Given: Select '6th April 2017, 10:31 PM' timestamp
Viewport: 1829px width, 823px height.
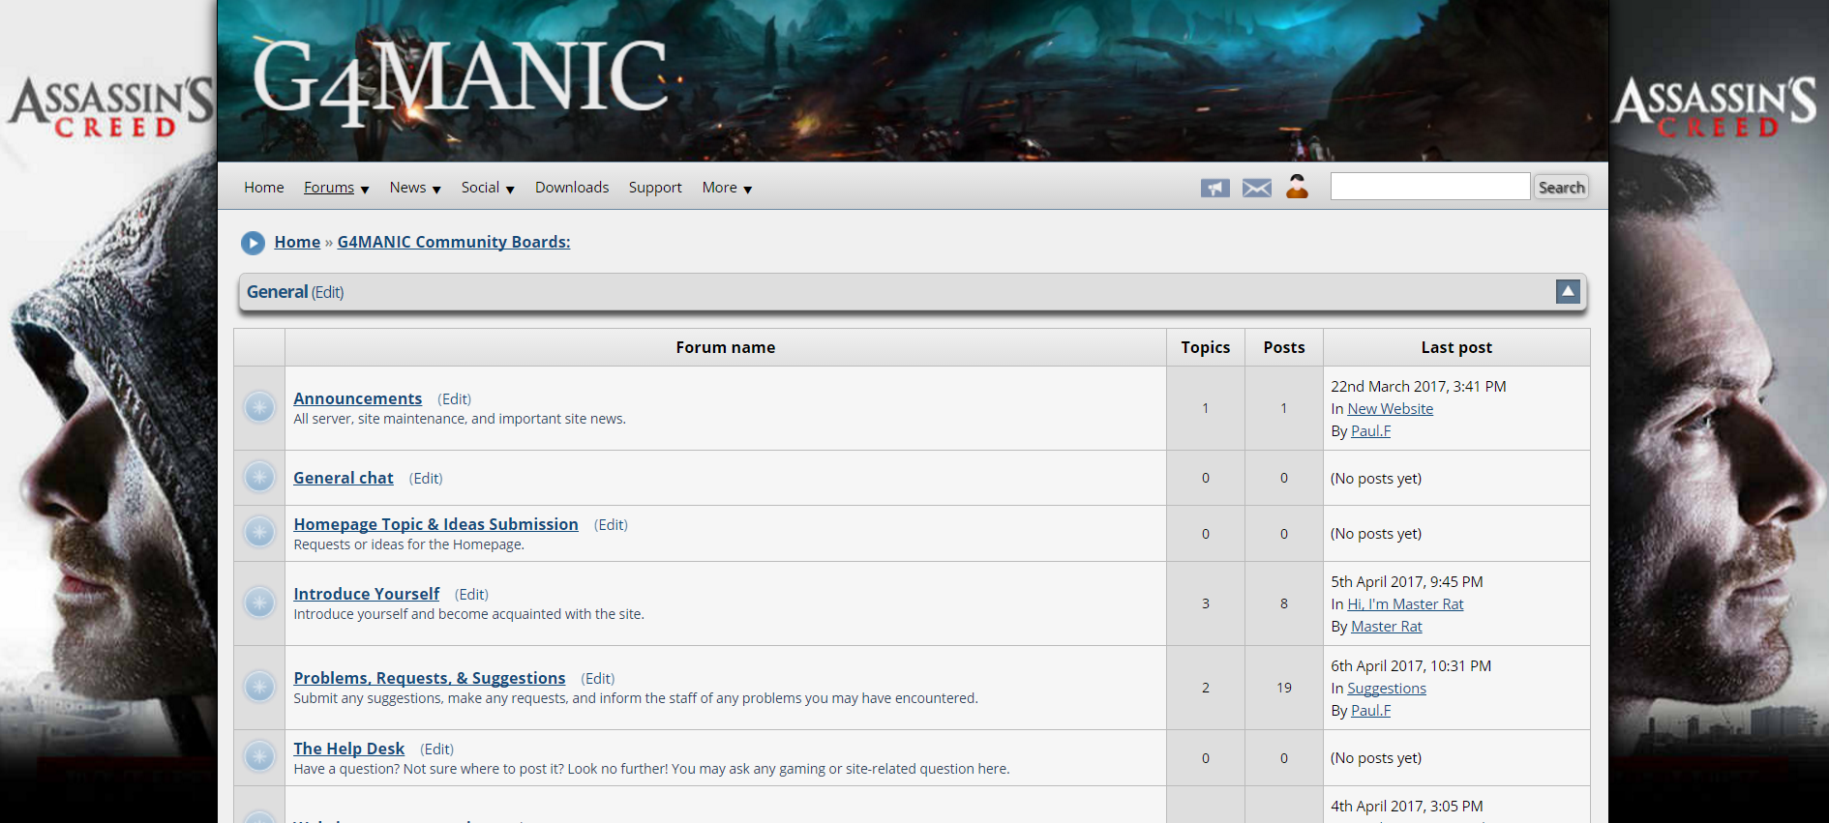Looking at the screenshot, I should (1411, 666).
